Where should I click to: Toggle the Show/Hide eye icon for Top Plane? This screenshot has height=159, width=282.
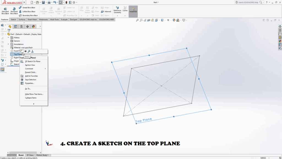click(26, 51)
